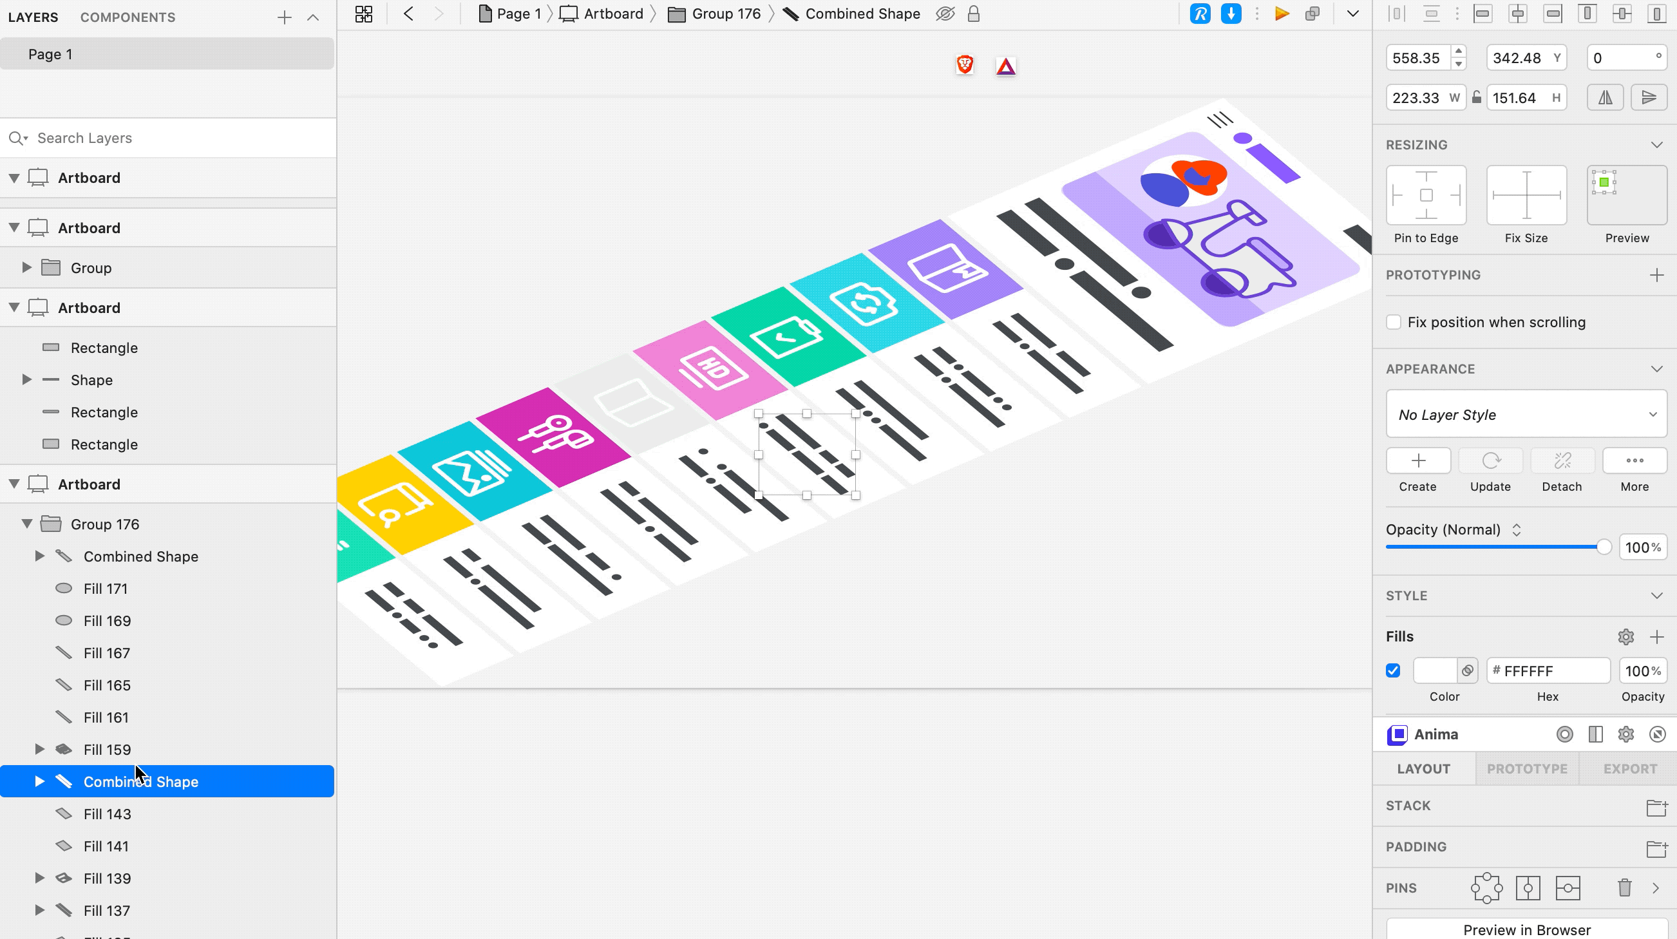Click the blue download arrow plugin icon

pos(1231,14)
